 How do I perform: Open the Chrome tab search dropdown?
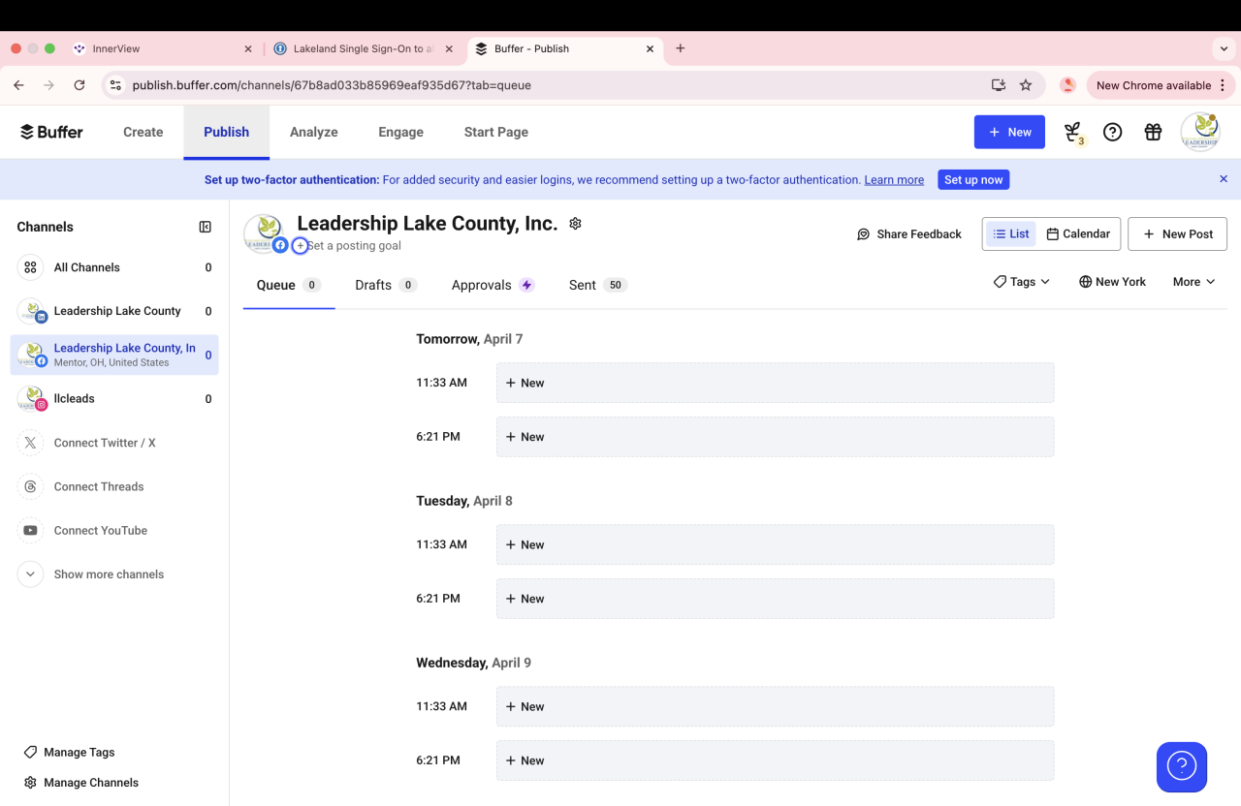(1225, 48)
